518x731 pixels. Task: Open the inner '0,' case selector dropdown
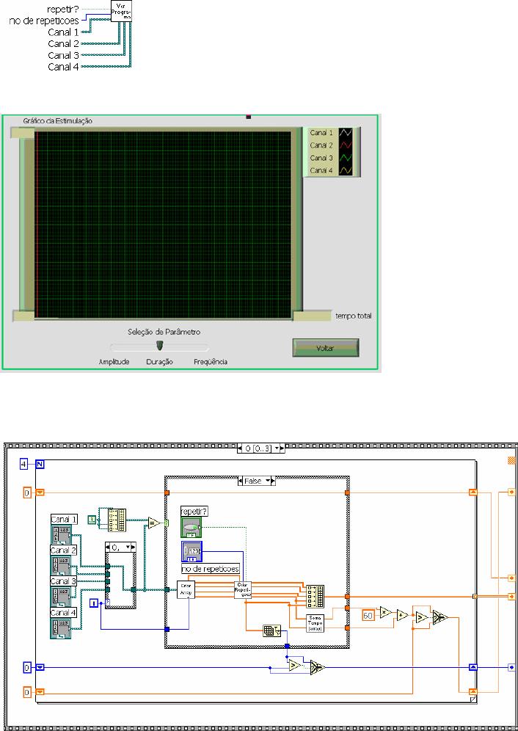(x=129, y=547)
